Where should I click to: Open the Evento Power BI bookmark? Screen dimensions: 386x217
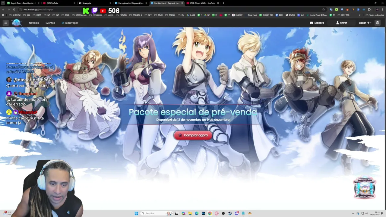pyautogui.click(x=317, y=15)
